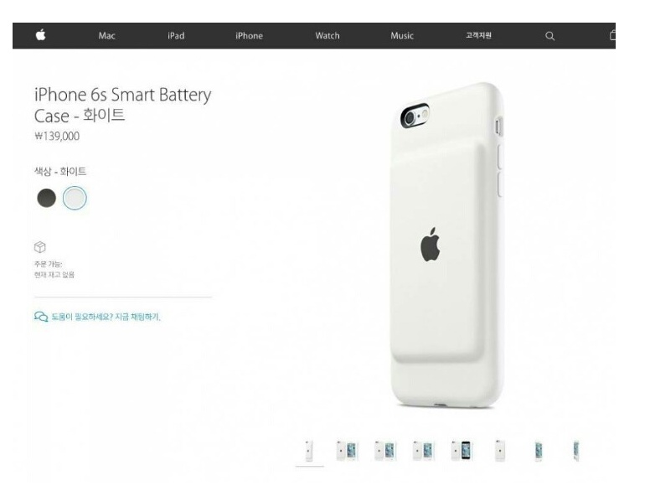Click the shipping box icon
This screenshot has width=650, height=491.
[40, 247]
